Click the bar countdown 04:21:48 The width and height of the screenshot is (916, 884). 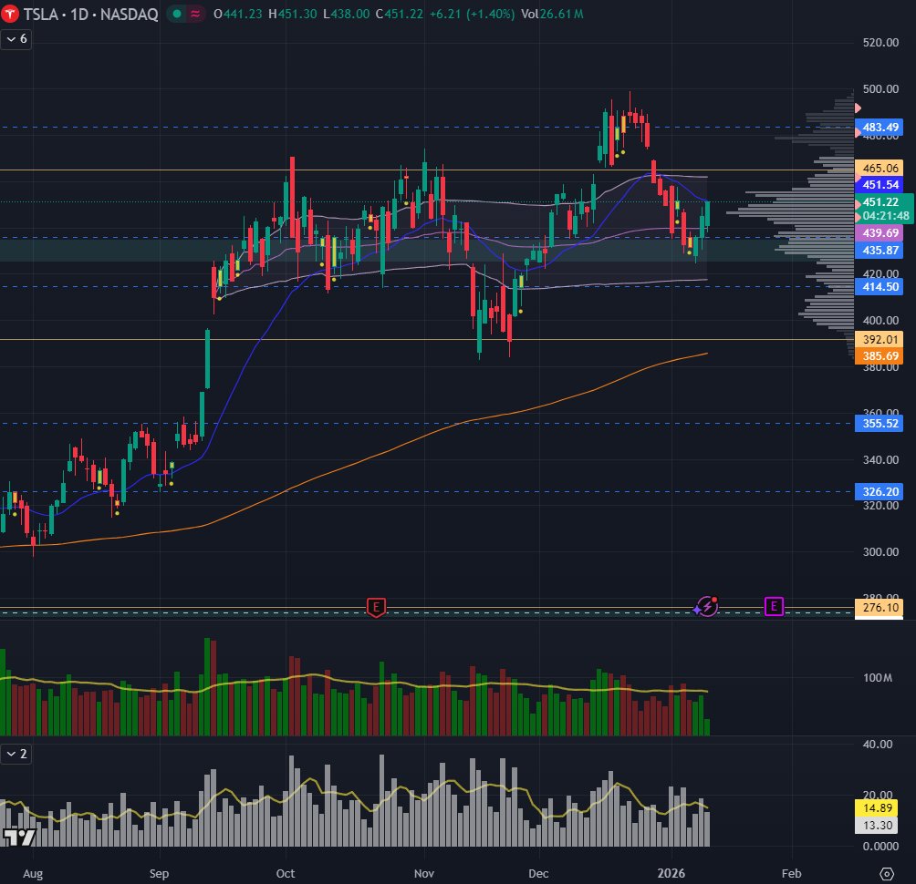[886, 216]
